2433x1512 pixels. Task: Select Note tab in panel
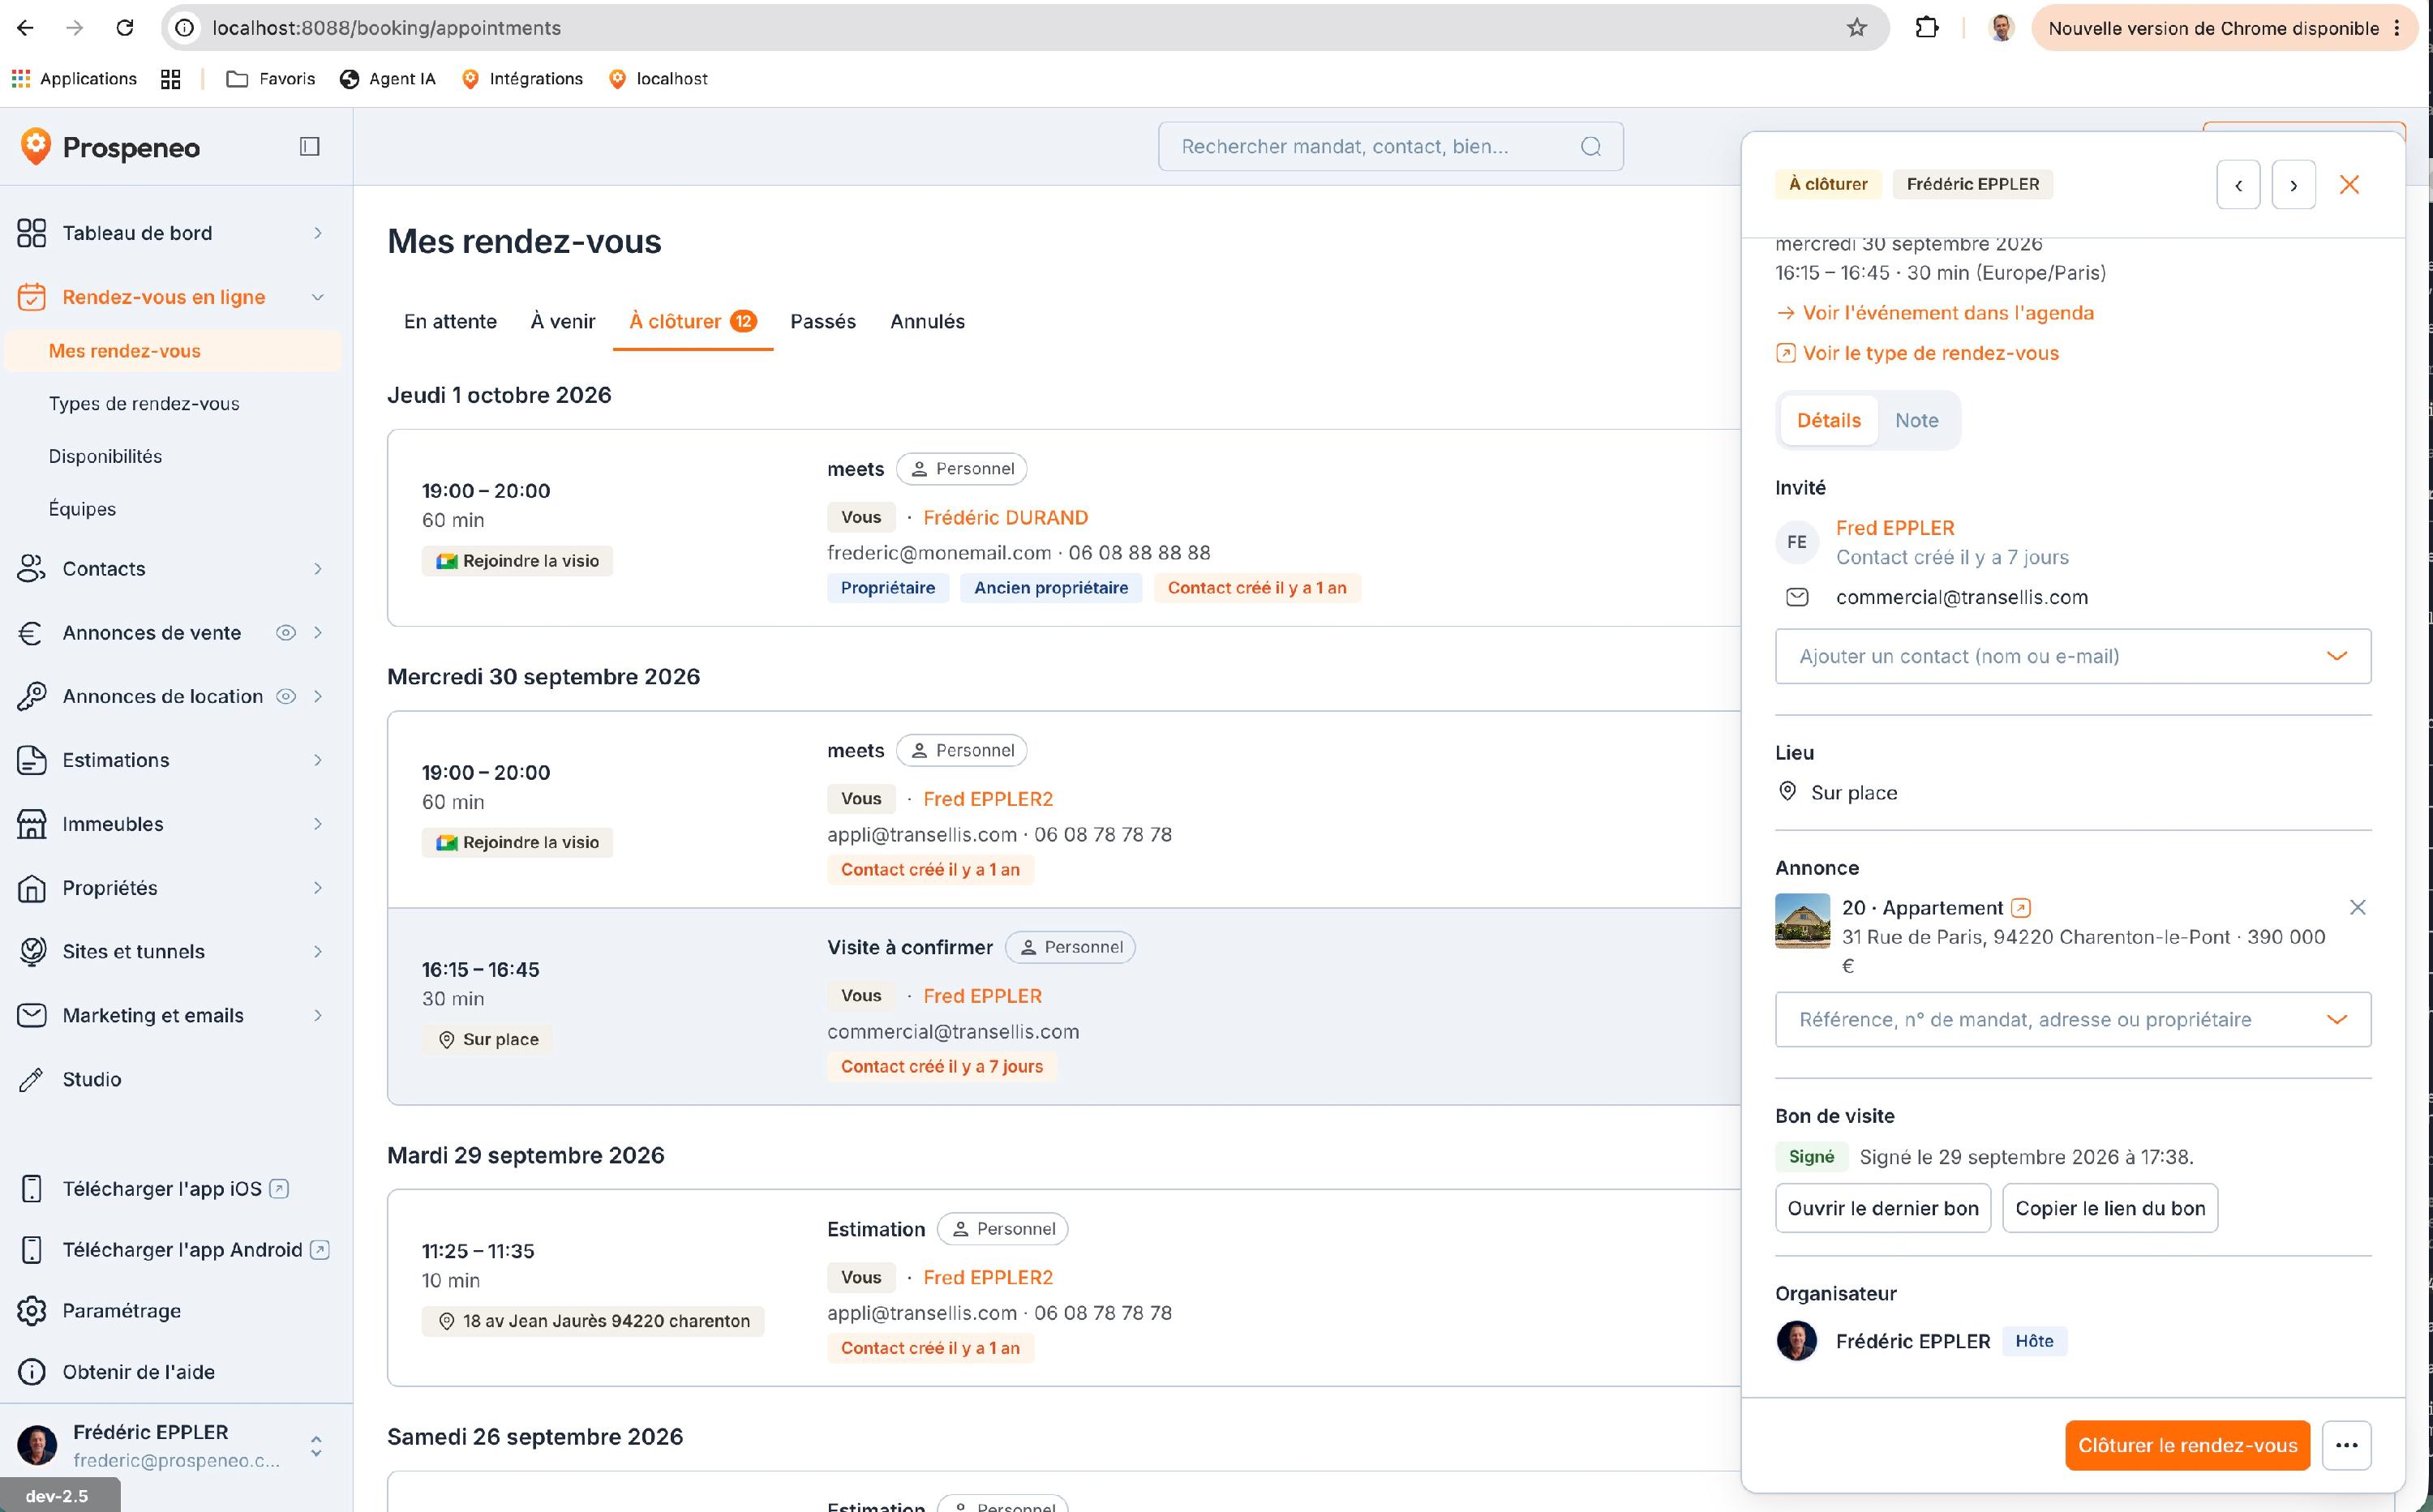pos(1916,420)
